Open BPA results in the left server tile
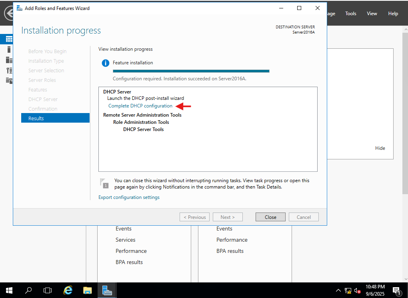This screenshot has width=408, height=298. point(129,262)
